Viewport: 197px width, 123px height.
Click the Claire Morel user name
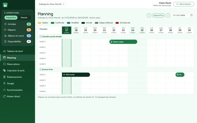tap(165, 3)
